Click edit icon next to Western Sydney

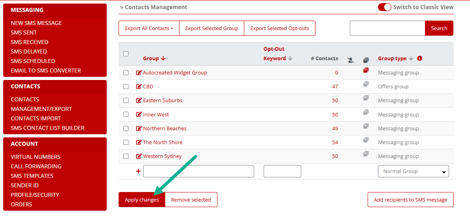139,156
